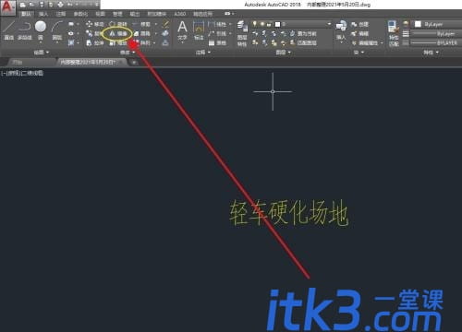
Task: Click the Erase pencil icon in Modify panel
Action: pos(165,24)
